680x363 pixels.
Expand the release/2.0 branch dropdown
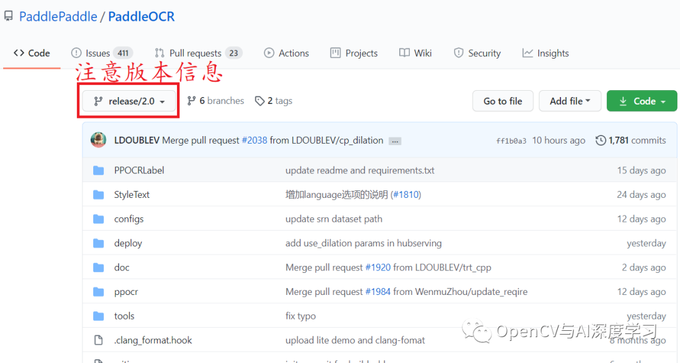coord(129,101)
